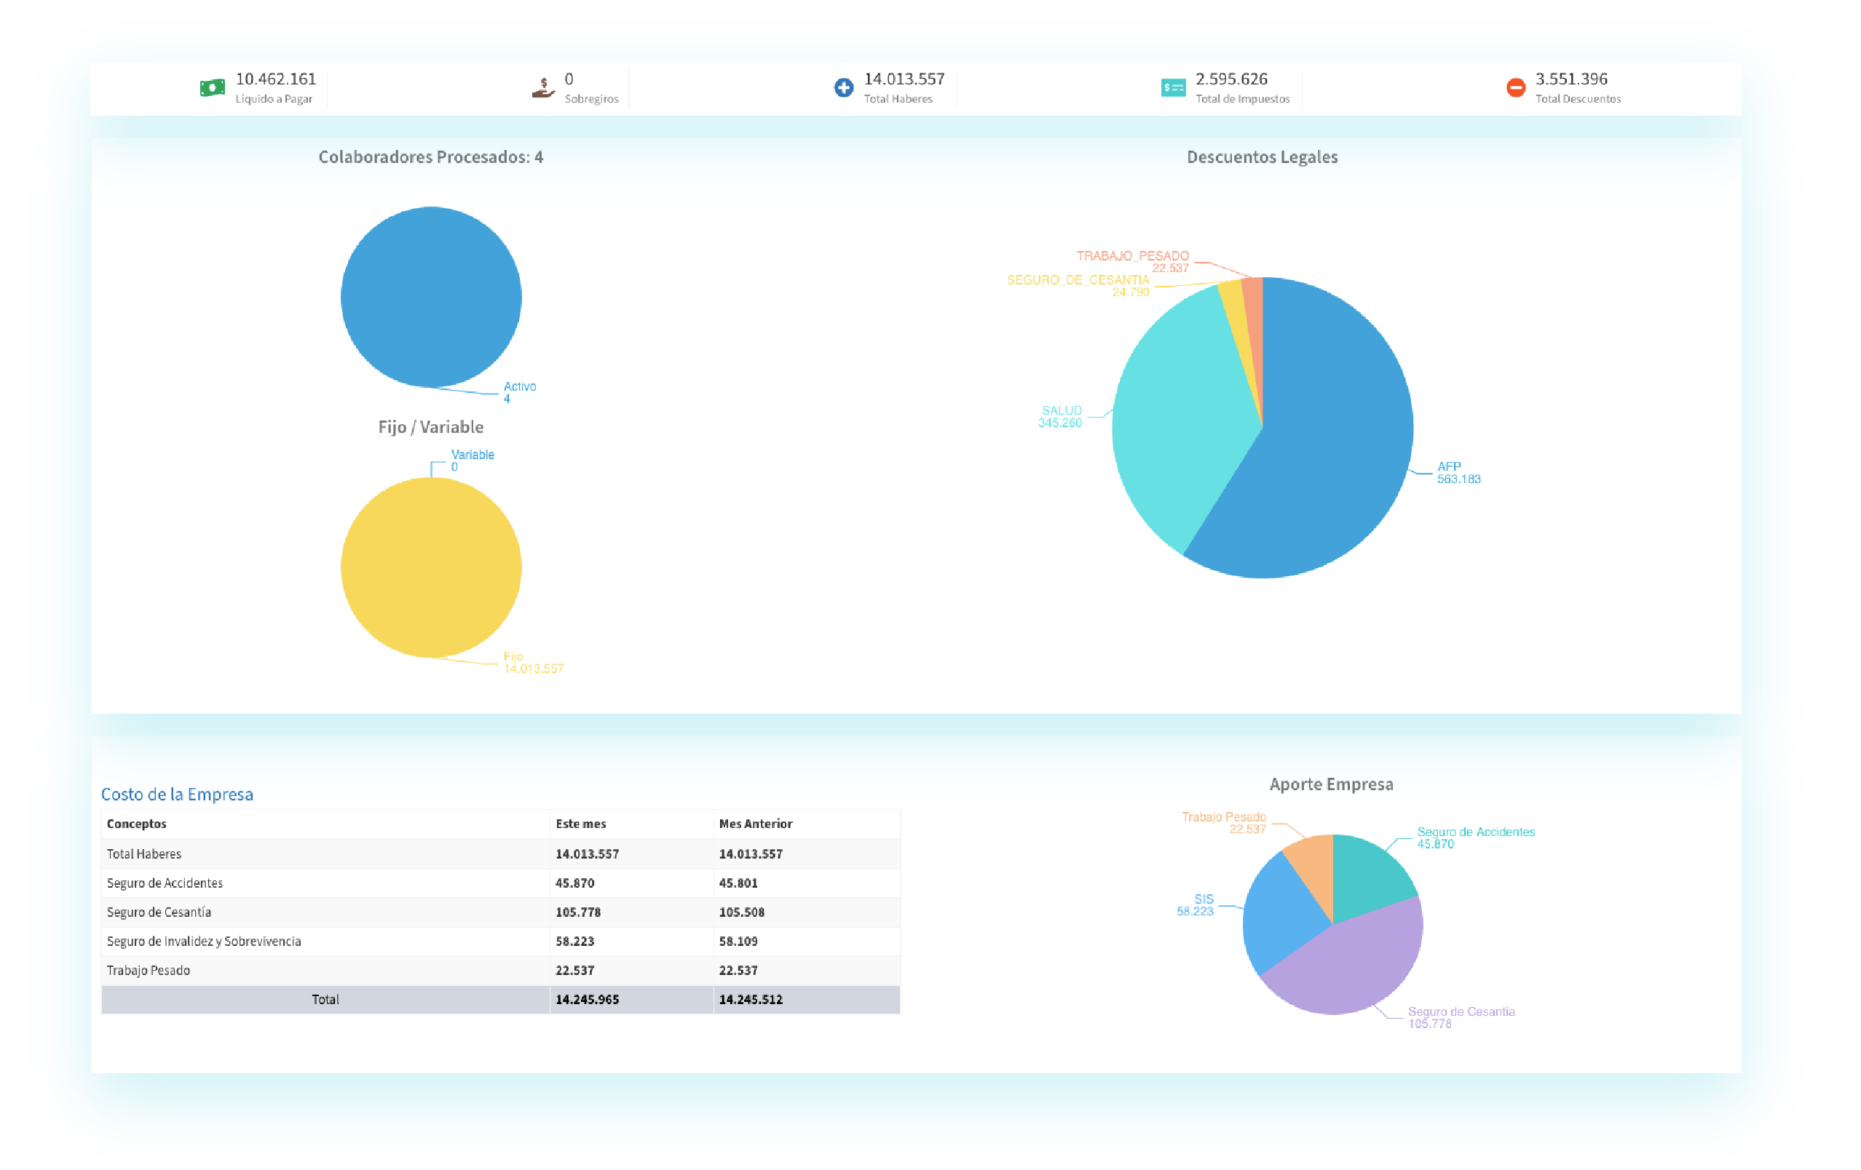
Task: Click the Conceptos column header
Action: click(x=137, y=823)
